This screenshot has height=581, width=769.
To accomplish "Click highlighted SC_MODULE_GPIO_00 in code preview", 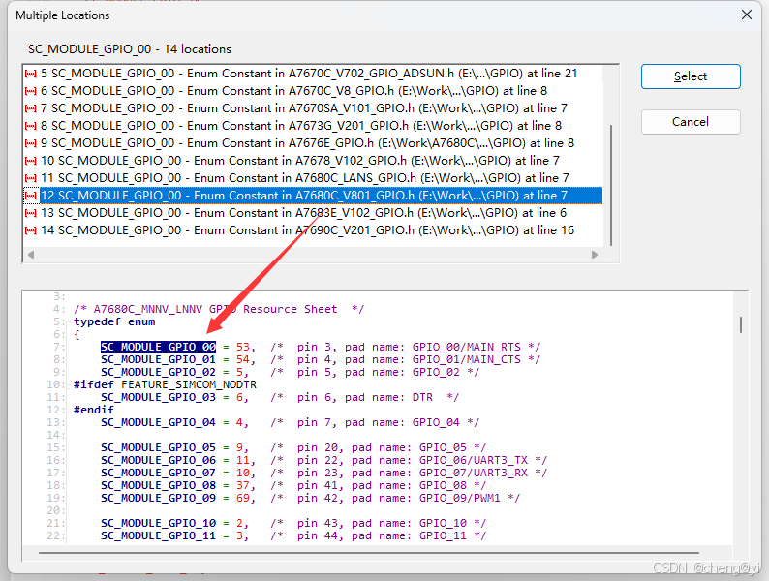I will click(x=159, y=347).
